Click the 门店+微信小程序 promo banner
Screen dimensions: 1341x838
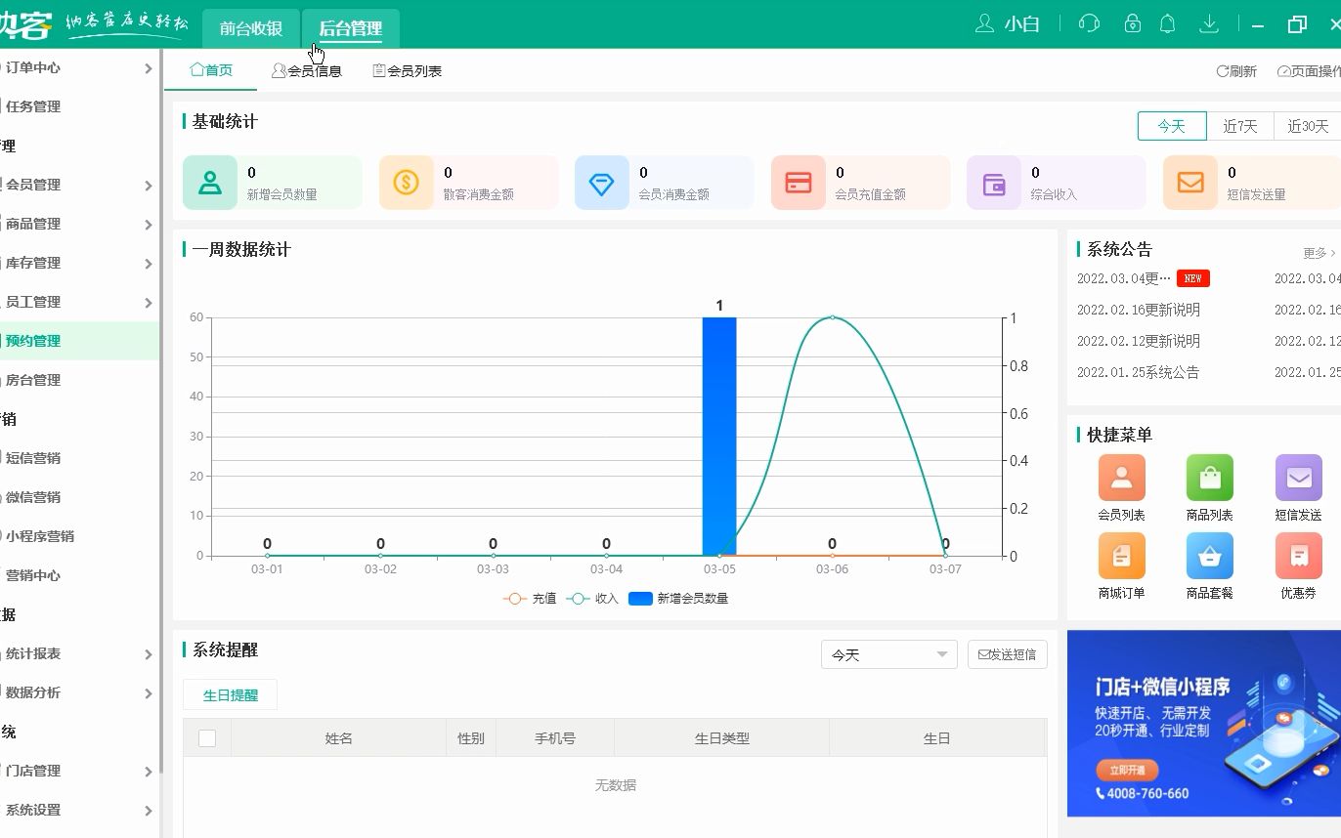1204,723
